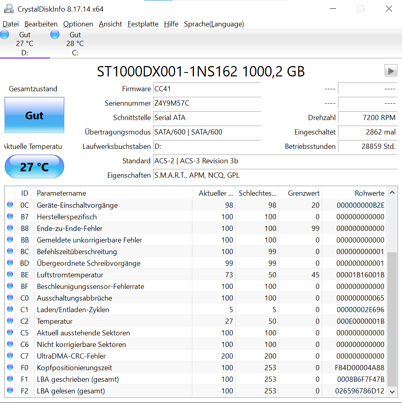Image resolution: width=402 pixels, height=403 pixels.
Task: Click status orb for Geräte-Einschaltvorgänge row
Action: tap(10, 205)
